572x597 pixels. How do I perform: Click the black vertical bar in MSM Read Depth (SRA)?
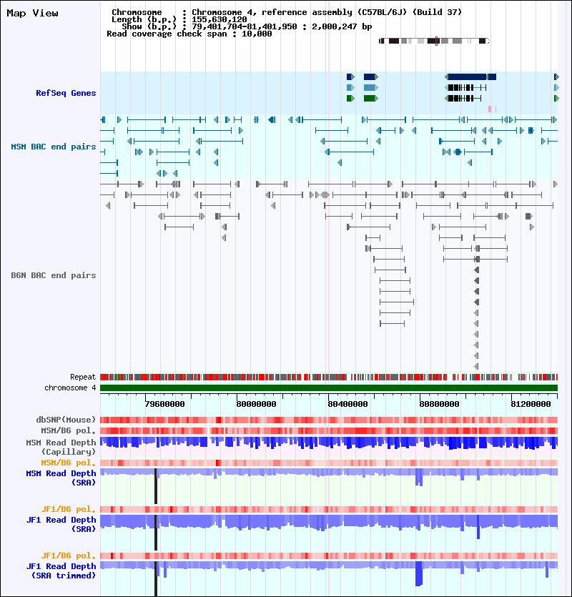156,486
